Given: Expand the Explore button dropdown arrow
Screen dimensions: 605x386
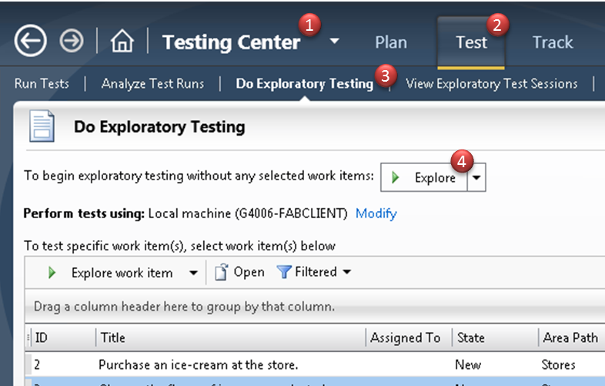Looking at the screenshot, I should (x=476, y=177).
